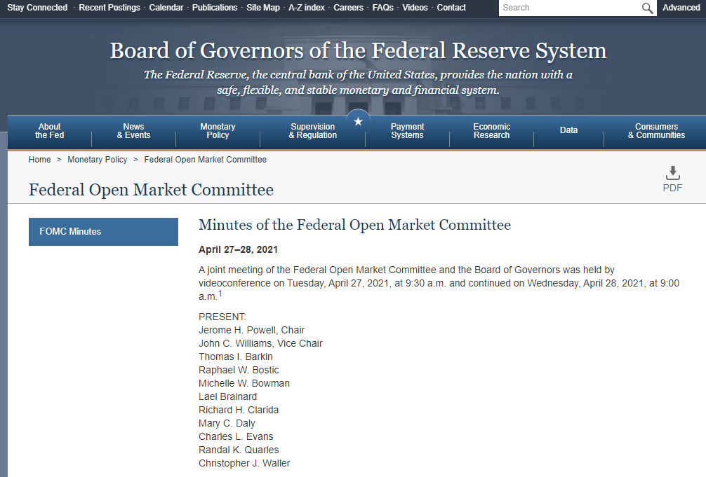706x477 pixels.
Task: Download the minutes via PDF icon
Action: tap(672, 179)
